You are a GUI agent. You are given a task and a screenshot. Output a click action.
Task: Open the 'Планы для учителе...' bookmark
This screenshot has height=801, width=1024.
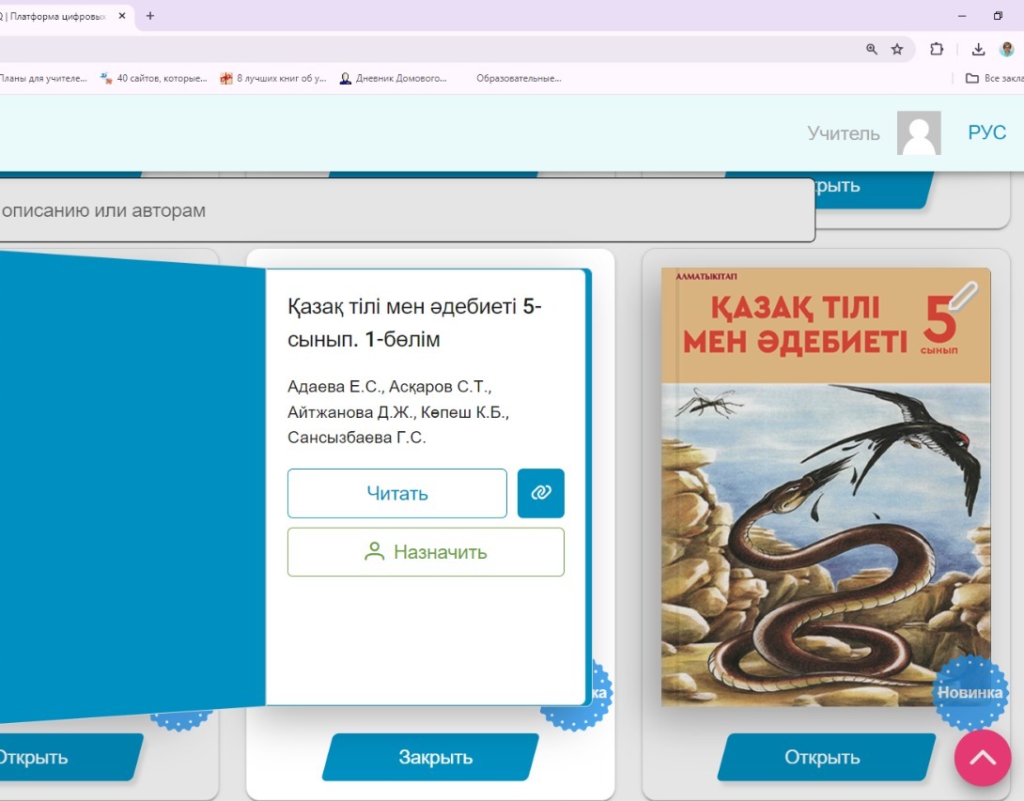43,78
